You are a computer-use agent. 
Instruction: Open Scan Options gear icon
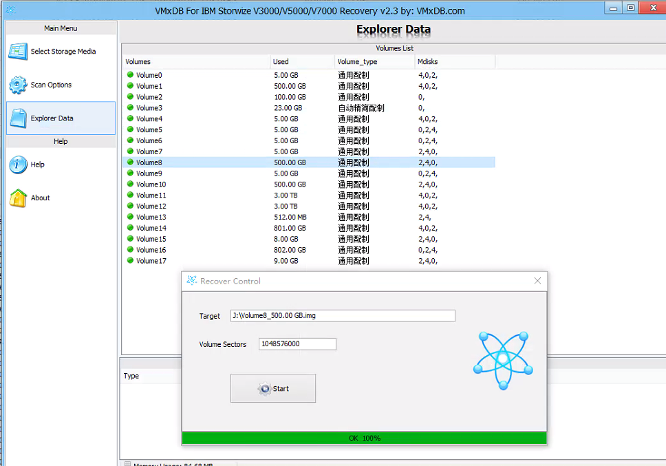click(18, 85)
